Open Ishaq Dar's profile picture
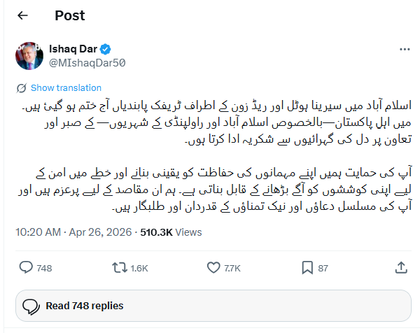 click(27, 56)
